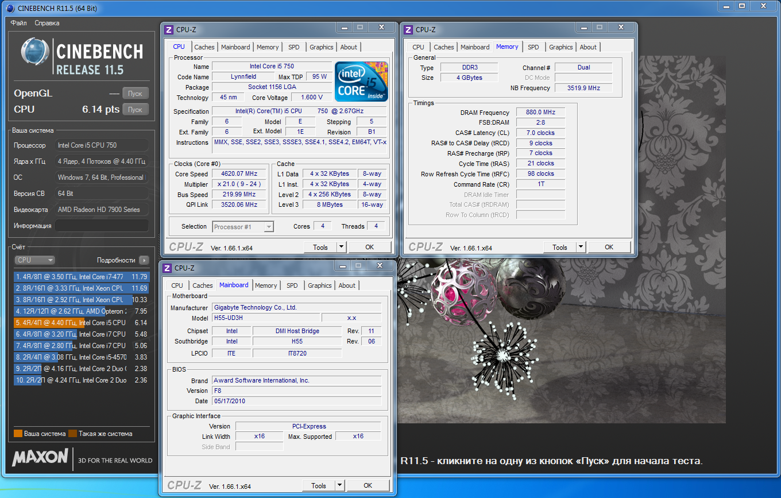781x498 pixels.
Task: Close the CPU-Z Memory window
Action: [x=620, y=28]
